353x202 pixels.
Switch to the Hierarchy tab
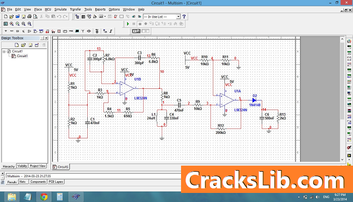pyautogui.click(x=9, y=166)
